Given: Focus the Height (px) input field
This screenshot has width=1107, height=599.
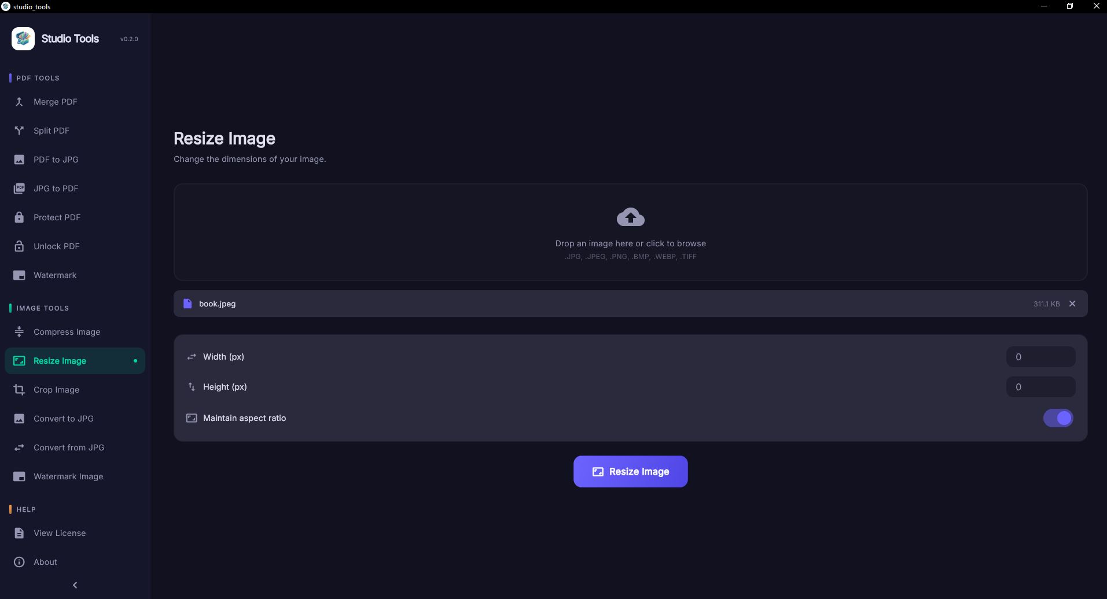Looking at the screenshot, I should coord(1040,387).
